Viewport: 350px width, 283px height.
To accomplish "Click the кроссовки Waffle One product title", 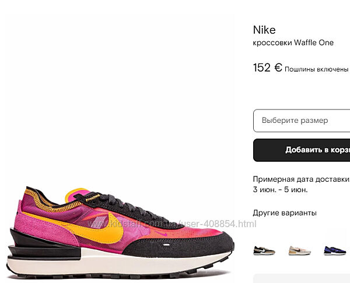I will click(293, 43).
